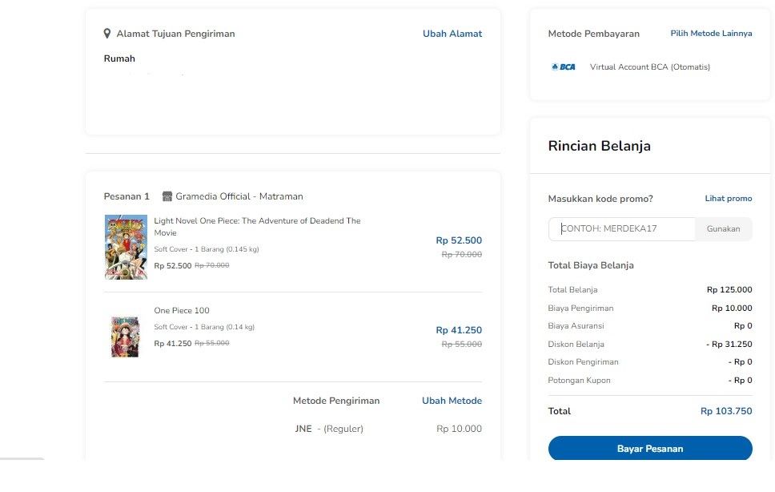Select the "Virtual Account BCA (Otomatis)" payment method
Viewport: 775px width, 492px height.
point(649,67)
